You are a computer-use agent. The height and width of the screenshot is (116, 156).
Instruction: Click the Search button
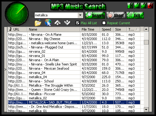click(x=95, y=15)
